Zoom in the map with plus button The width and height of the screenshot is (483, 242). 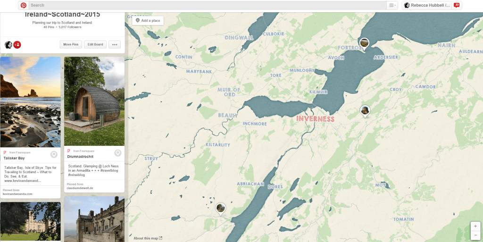[x=475, y=226]
